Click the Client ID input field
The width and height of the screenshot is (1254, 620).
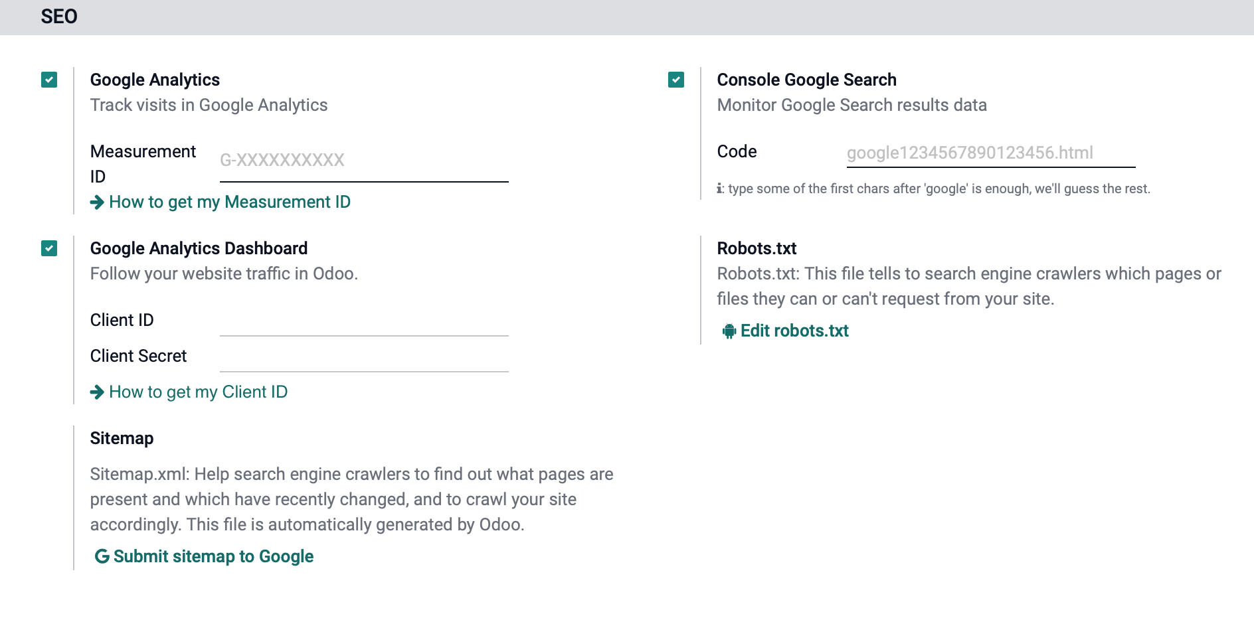[x=364, y=322]
